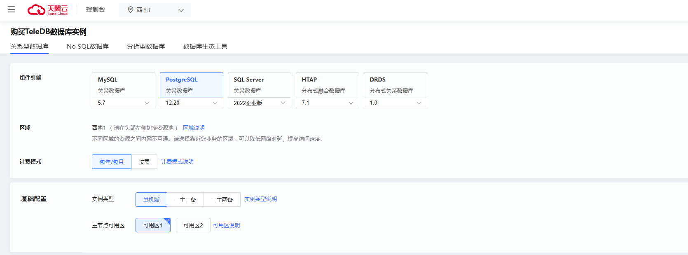Click the 实例类型 label
This screenshot has height=255, width=688.
tap(103, 199)
